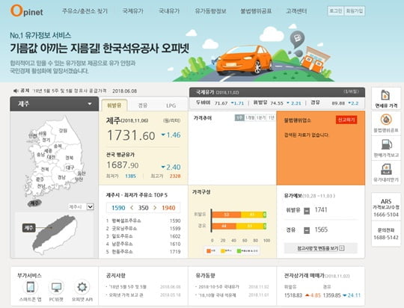
Task: Open the 유가동향정보 menu
Action: pos(210,11)
